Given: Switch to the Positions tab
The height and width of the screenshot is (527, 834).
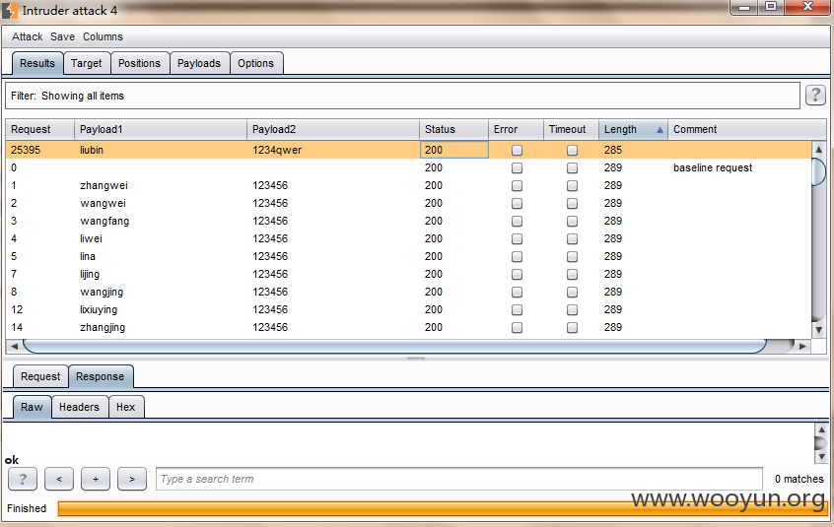Looking at the screenshot, I should [139, 63].
